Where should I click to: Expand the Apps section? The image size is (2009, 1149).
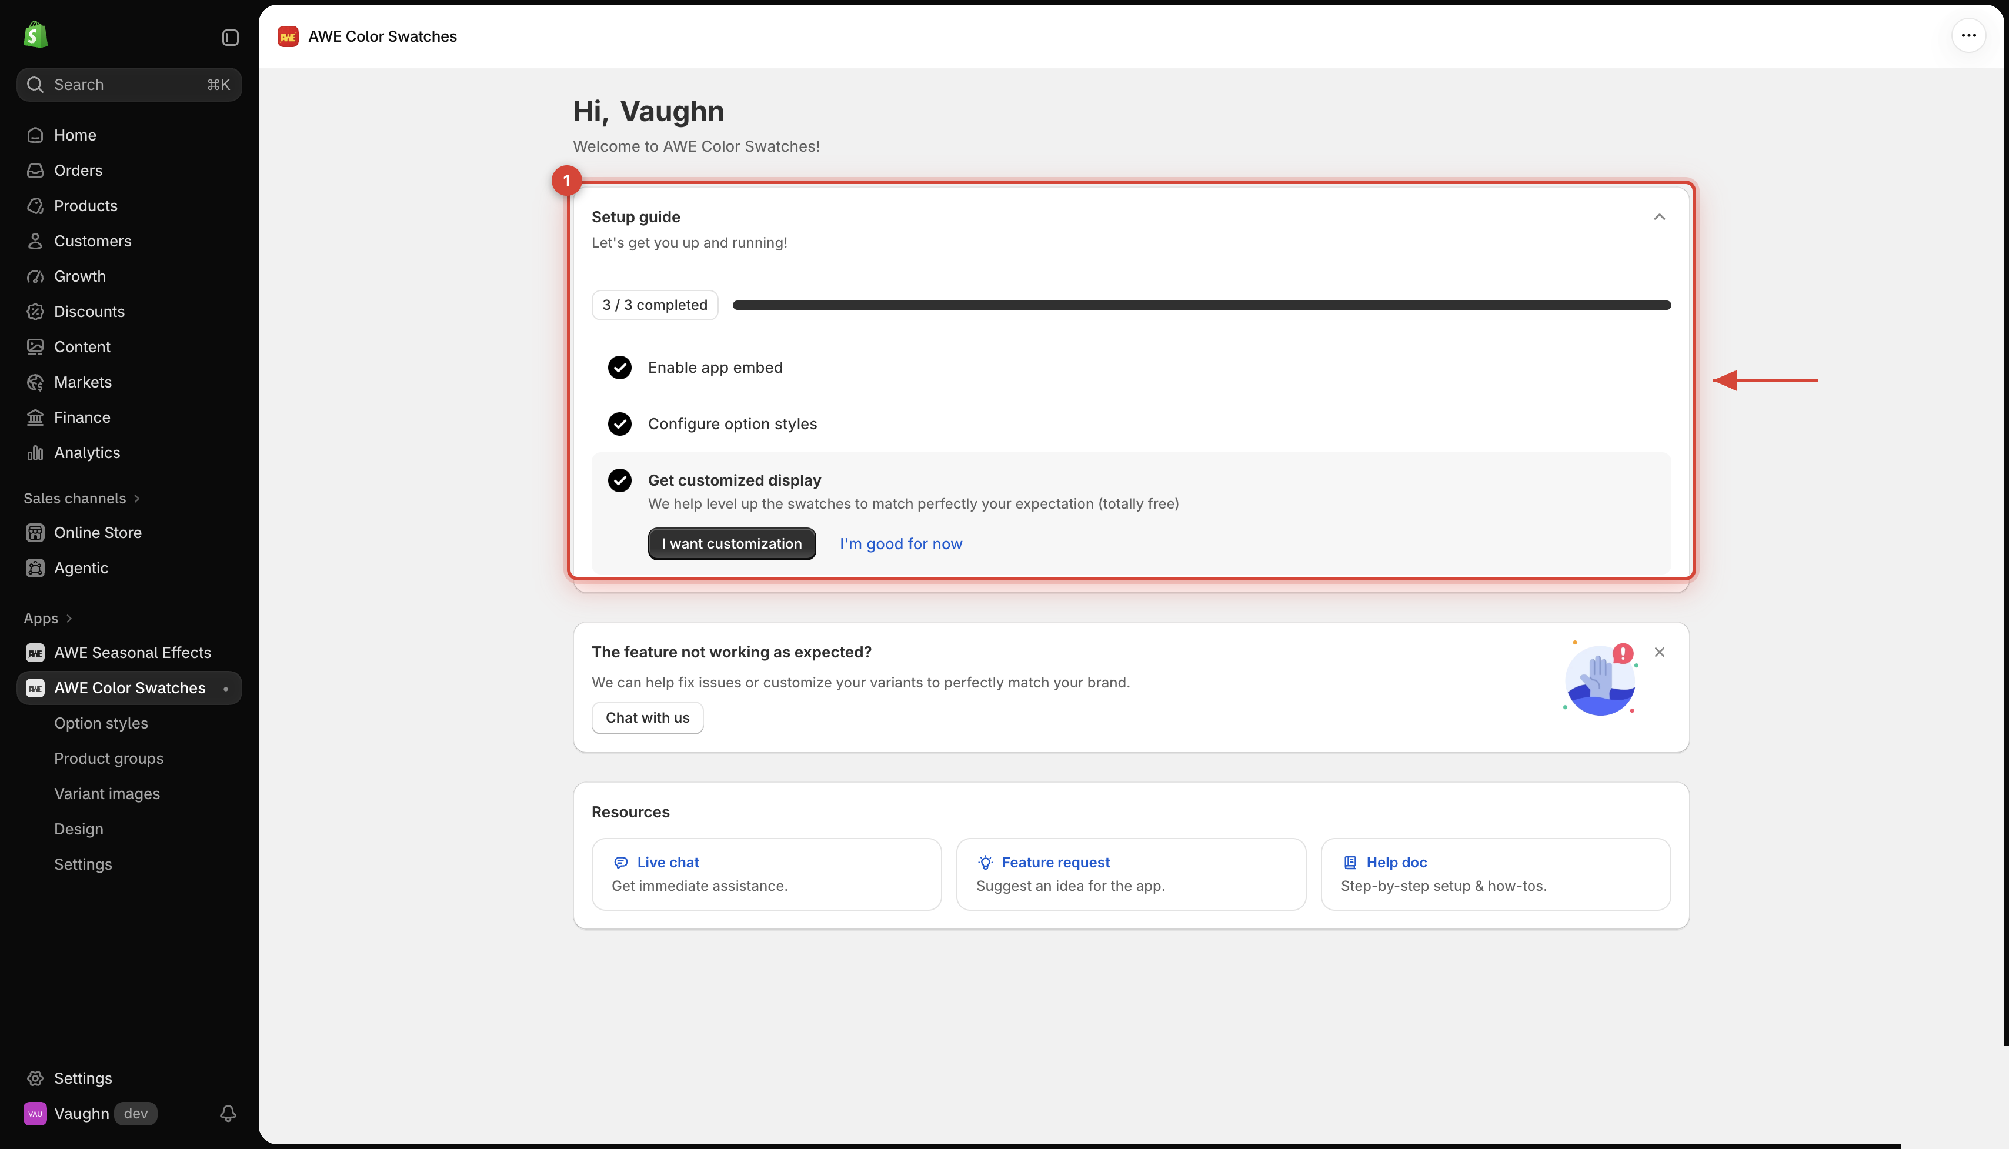(48, 619)
